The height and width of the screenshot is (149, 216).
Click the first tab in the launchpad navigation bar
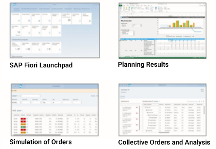16,9
